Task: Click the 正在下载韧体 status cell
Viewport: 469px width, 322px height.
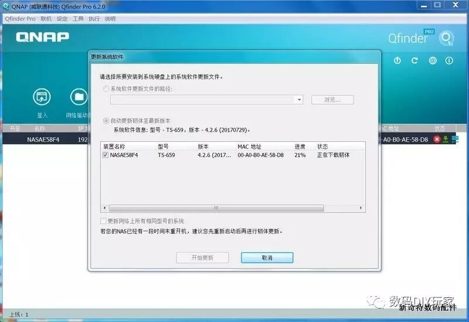Action: 333,155
